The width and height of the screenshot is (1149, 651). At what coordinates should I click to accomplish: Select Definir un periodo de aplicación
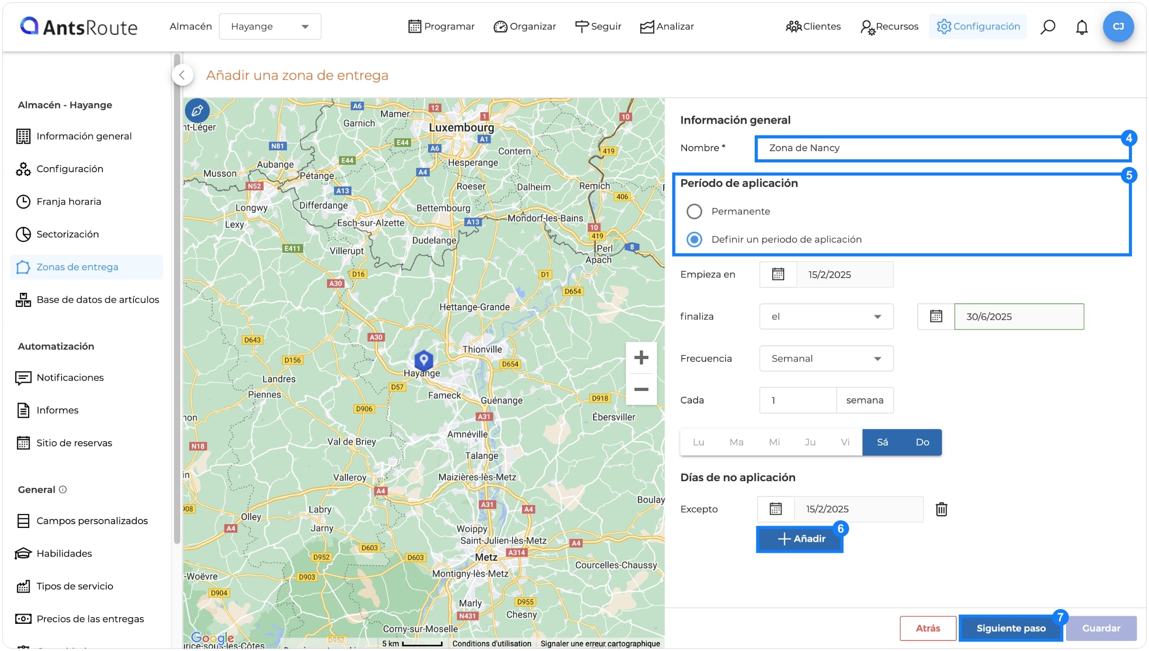[694, 239]
